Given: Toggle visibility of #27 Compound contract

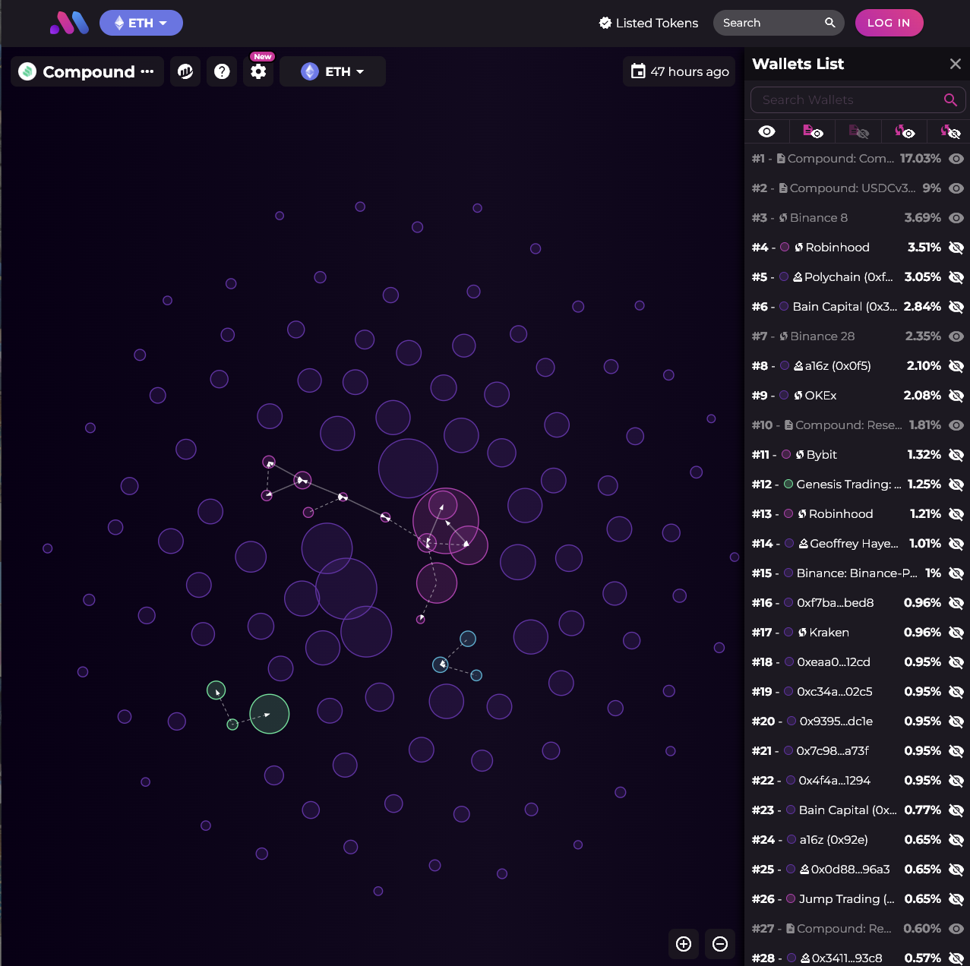Looking at the screenshot, I should pos(956,929).
